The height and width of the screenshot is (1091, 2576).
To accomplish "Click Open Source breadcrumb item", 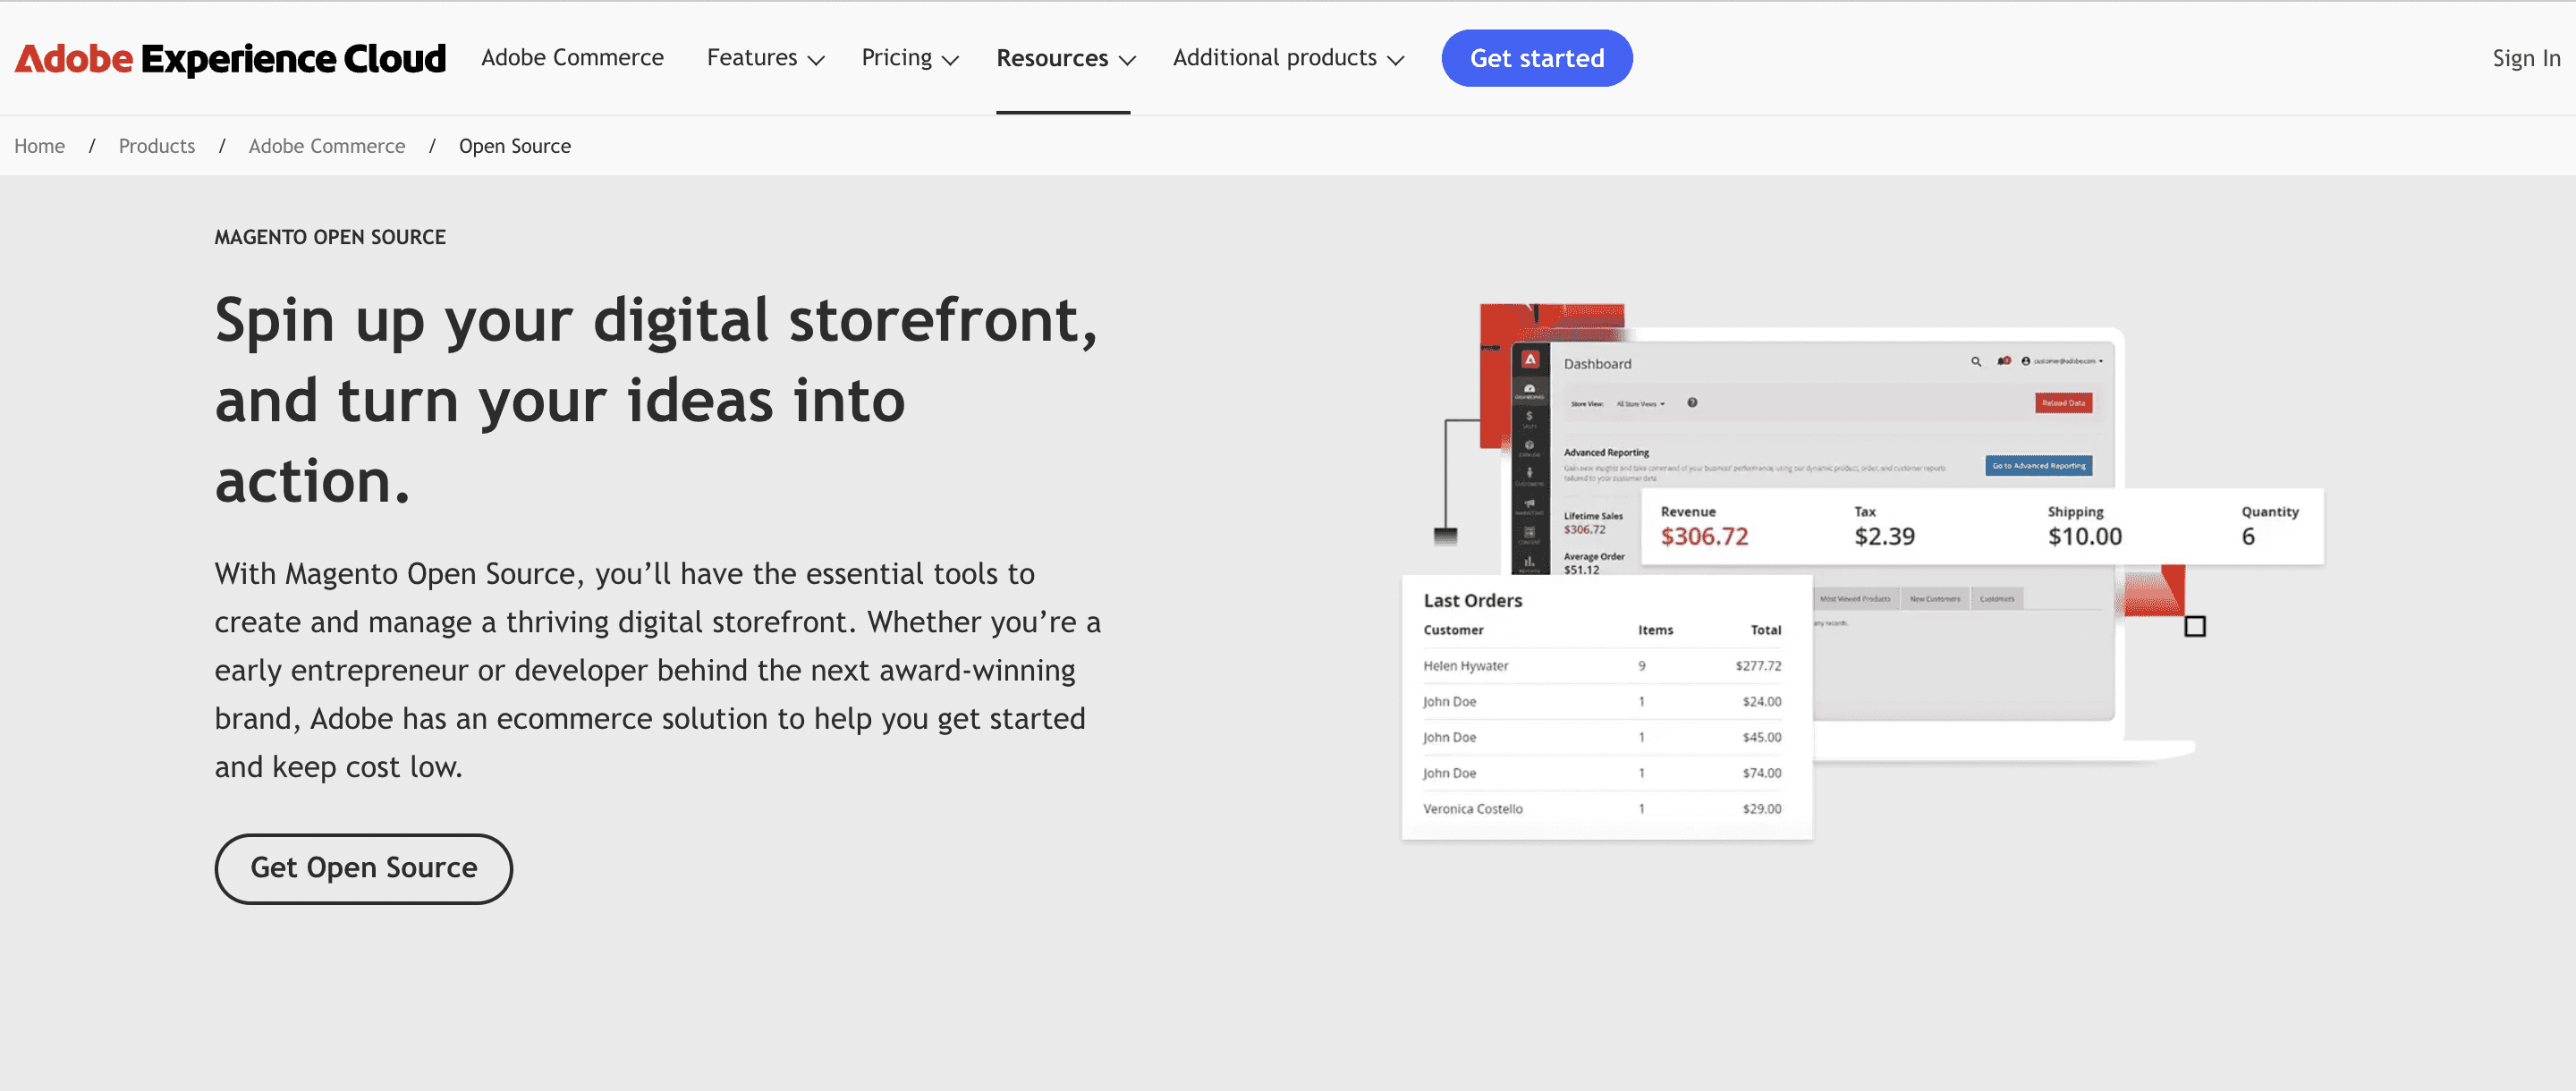I will point(515,146).
